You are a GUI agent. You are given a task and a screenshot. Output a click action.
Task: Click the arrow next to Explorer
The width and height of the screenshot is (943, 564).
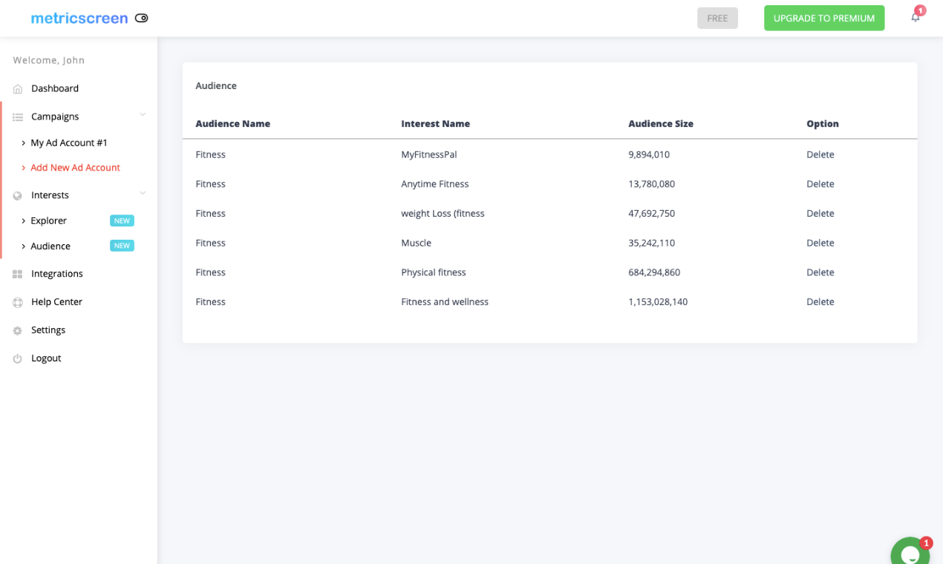click(24, 221)
